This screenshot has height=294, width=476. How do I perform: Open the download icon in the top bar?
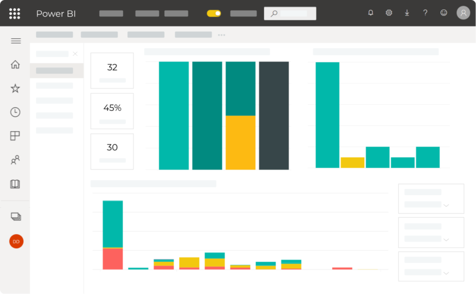pyautogui.click(x=407, y=13)
